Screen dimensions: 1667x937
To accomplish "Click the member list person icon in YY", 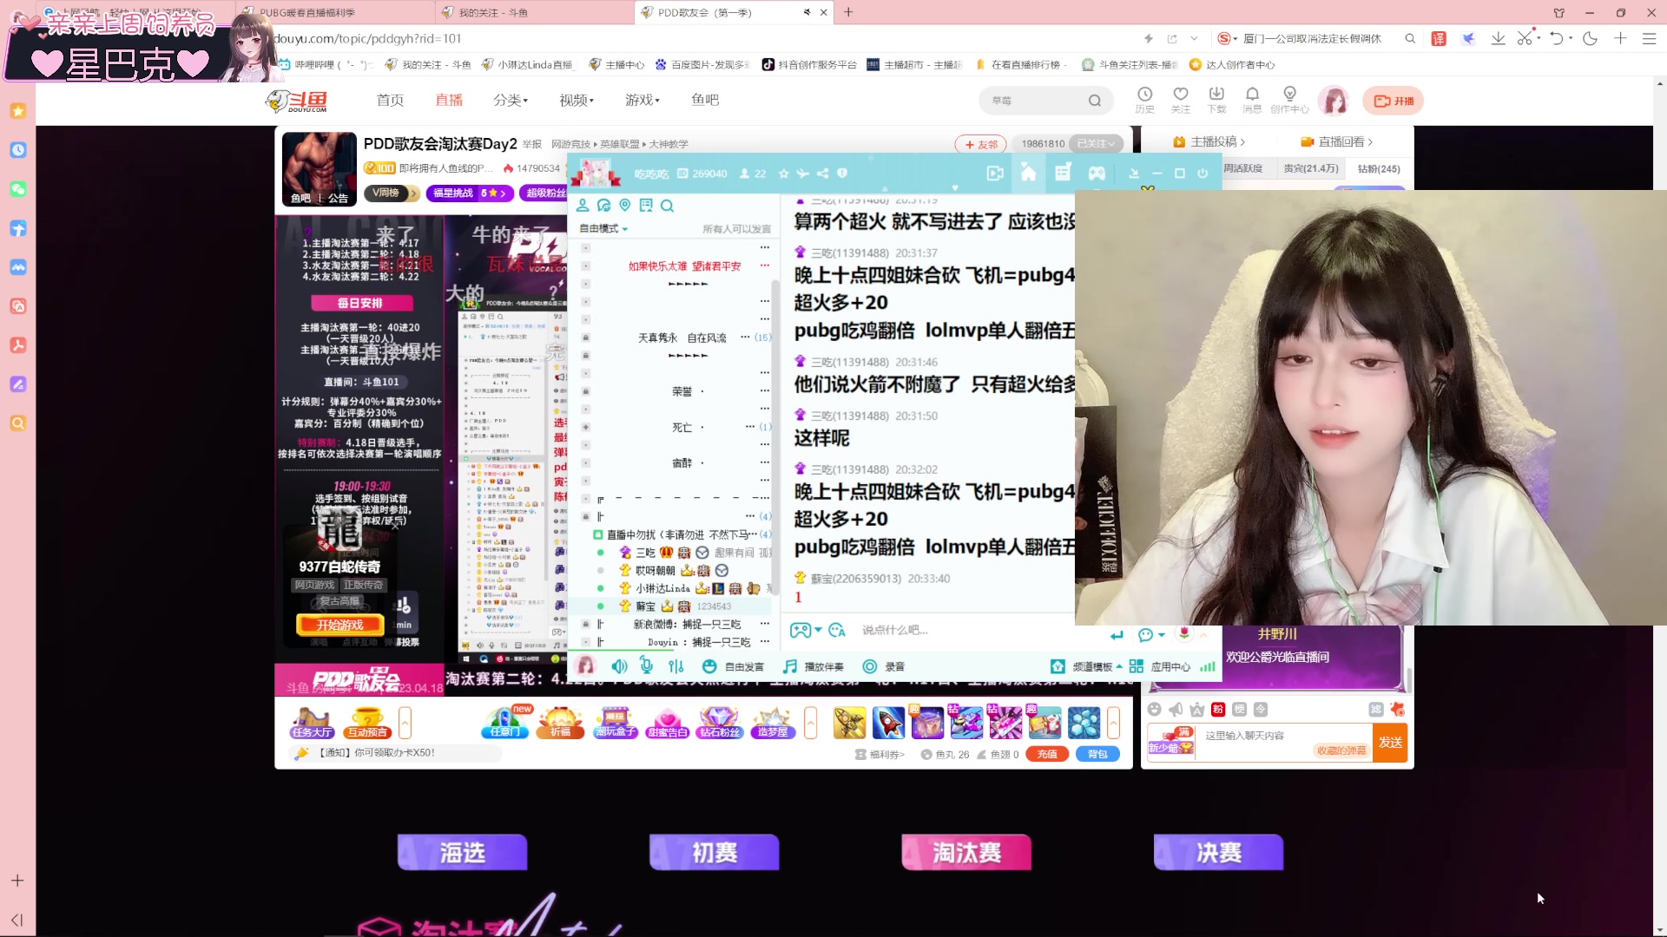I will click(x=583, y=206).
